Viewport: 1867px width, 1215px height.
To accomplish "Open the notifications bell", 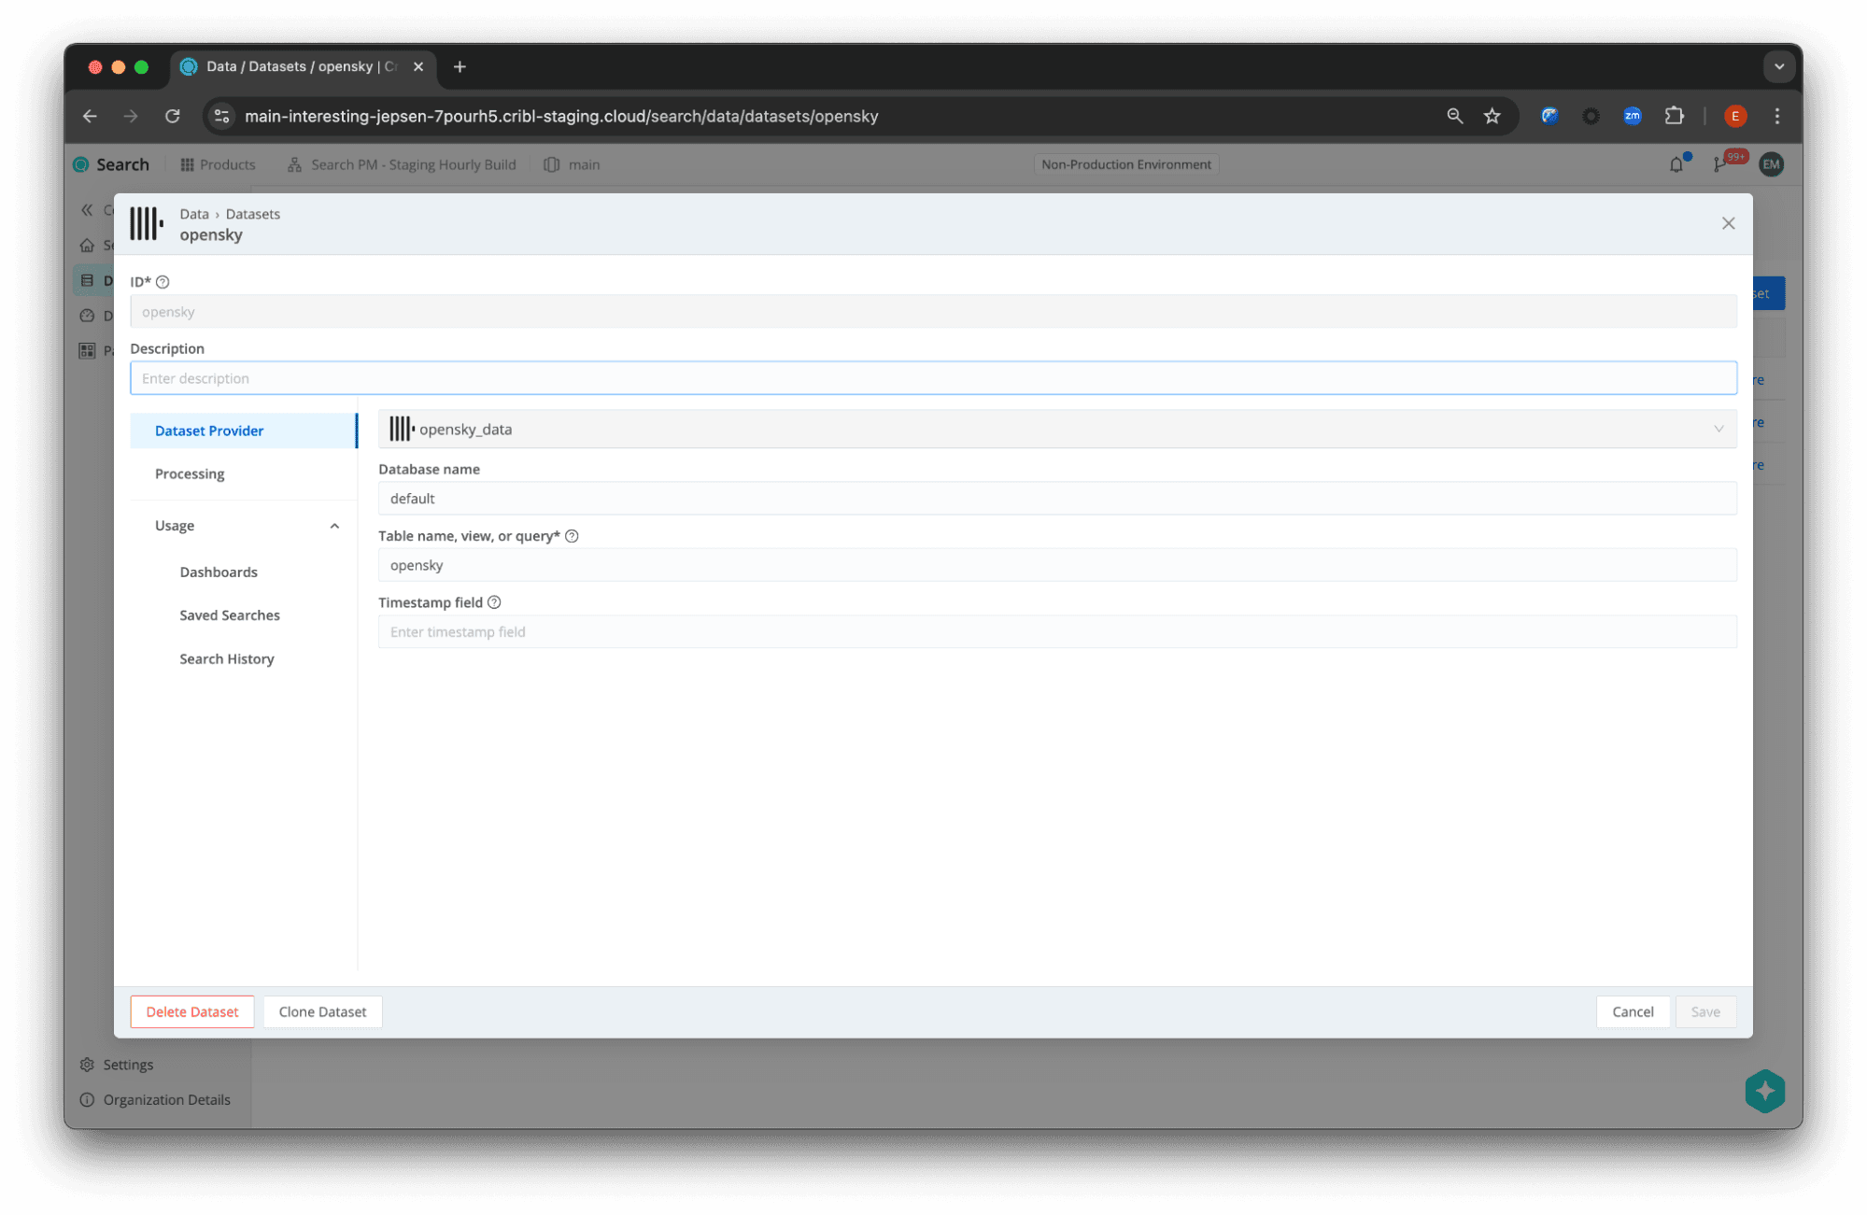I will [1676, 165].
